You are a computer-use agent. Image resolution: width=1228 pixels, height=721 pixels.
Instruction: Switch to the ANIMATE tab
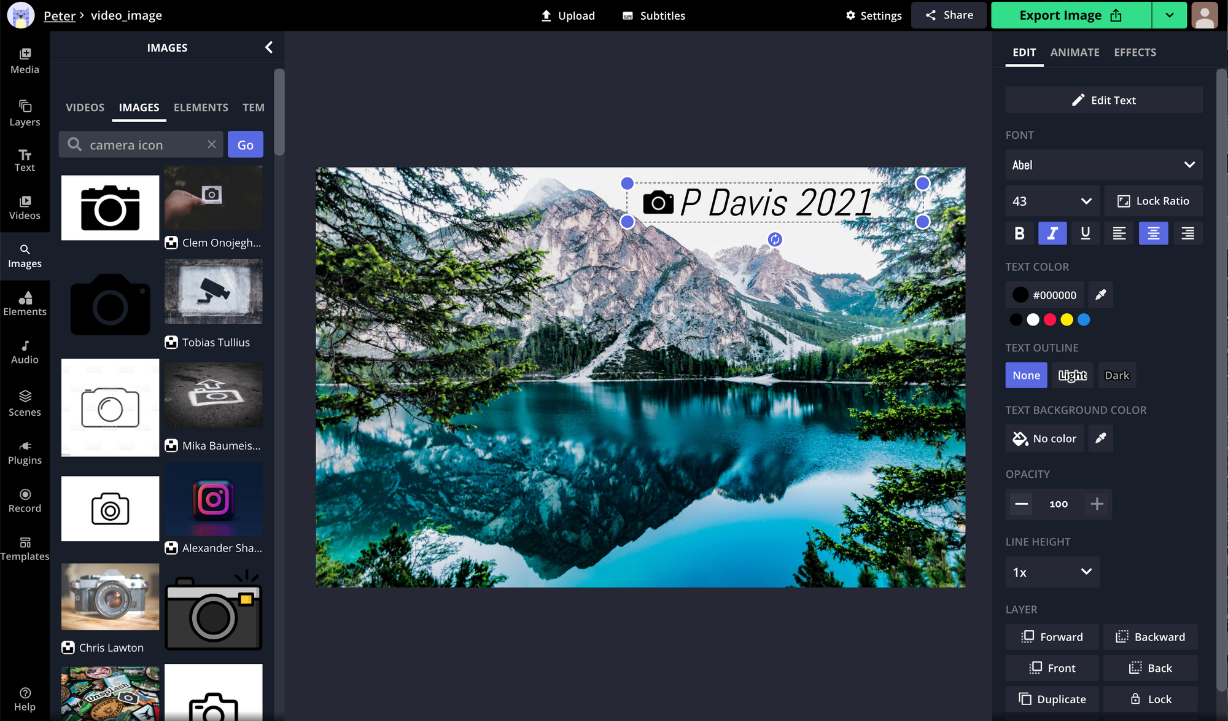(1074, 52)
